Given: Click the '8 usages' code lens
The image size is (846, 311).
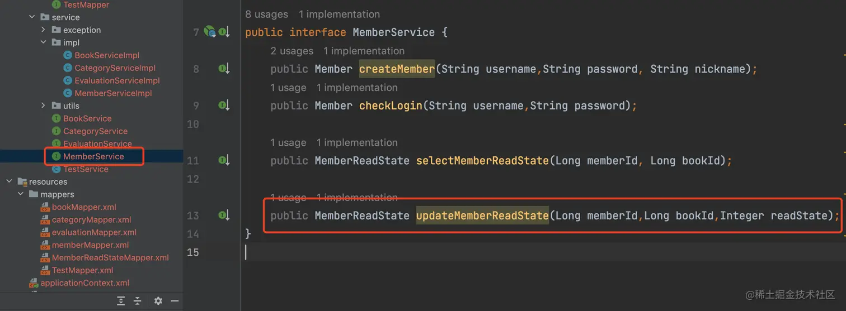Looking at the screenshot, I should tap(267, 14).
